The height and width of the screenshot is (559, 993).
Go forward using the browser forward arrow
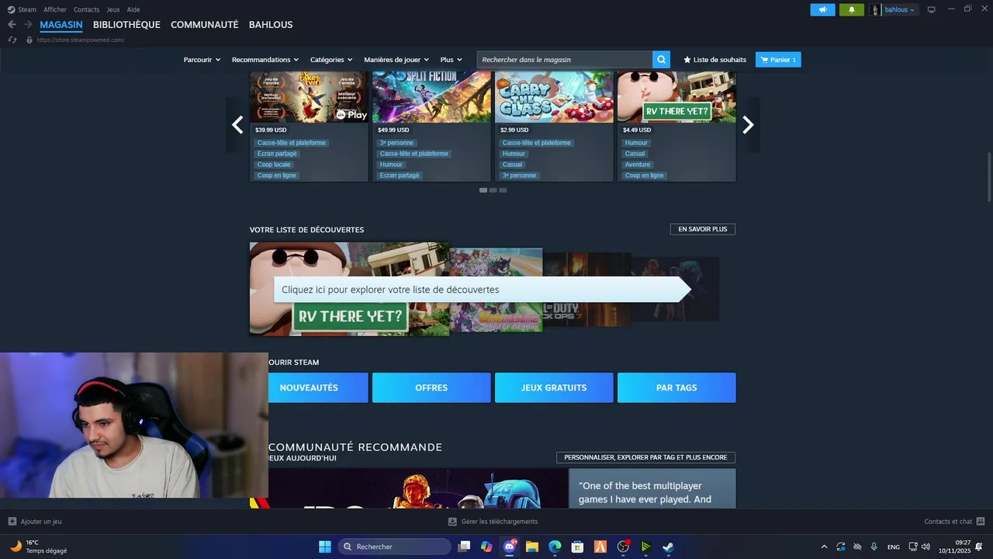click(x=28, y=25)
